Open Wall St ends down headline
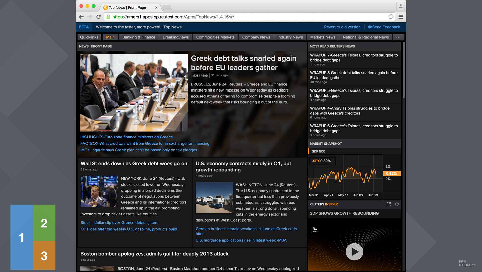Screen dimensions: 482x272 134,164
